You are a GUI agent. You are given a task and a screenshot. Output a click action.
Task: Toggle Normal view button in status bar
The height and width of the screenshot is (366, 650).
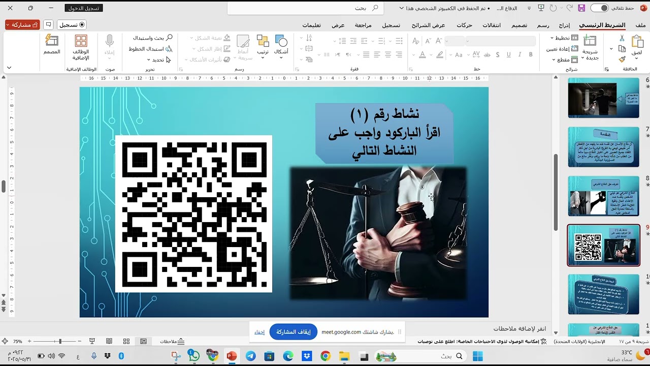tap(144, 341)
